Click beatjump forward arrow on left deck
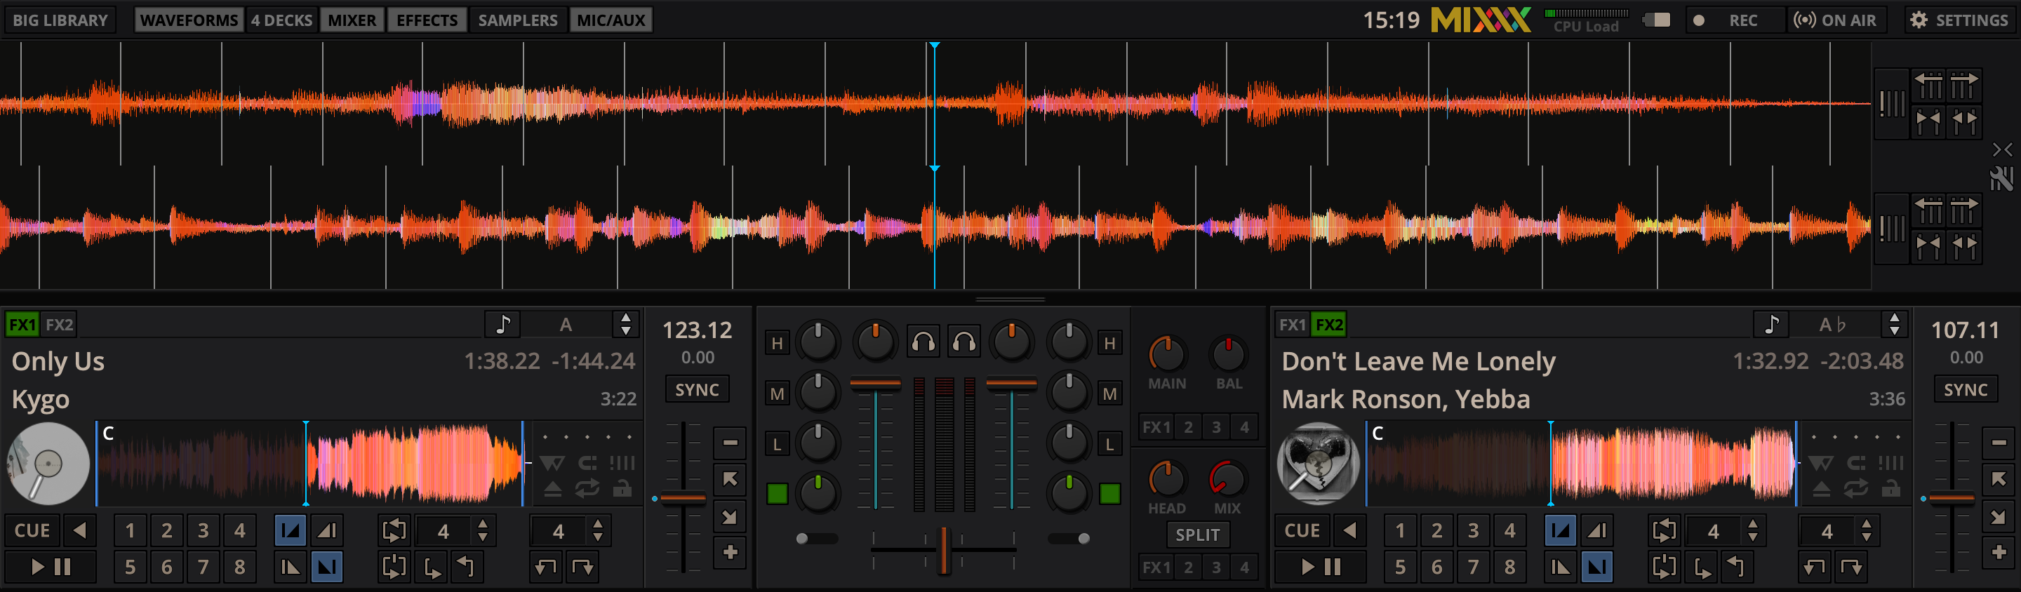 (x=583, y=566)
